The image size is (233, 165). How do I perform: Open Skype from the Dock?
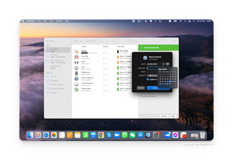click(x=109, y=135)
